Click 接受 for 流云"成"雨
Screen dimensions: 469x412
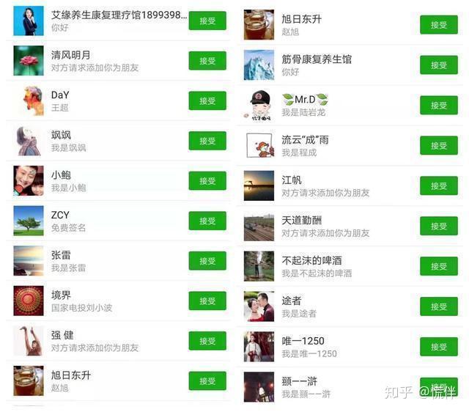(439, 145)
